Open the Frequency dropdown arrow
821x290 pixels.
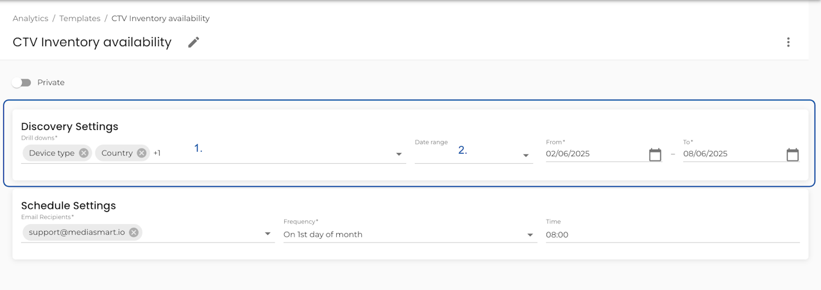[x=530, y=235]
